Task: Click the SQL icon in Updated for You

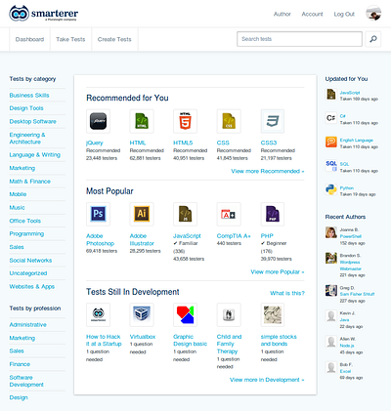Action: click(331, 166)
